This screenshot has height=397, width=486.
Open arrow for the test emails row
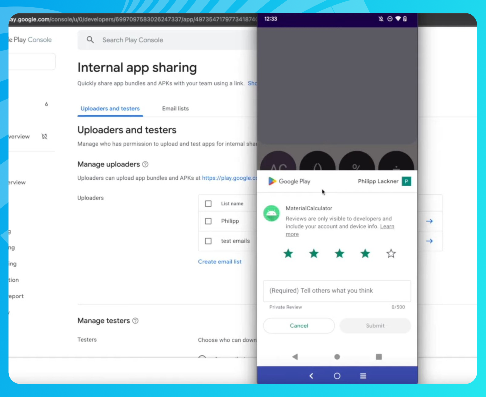point(429,241)
